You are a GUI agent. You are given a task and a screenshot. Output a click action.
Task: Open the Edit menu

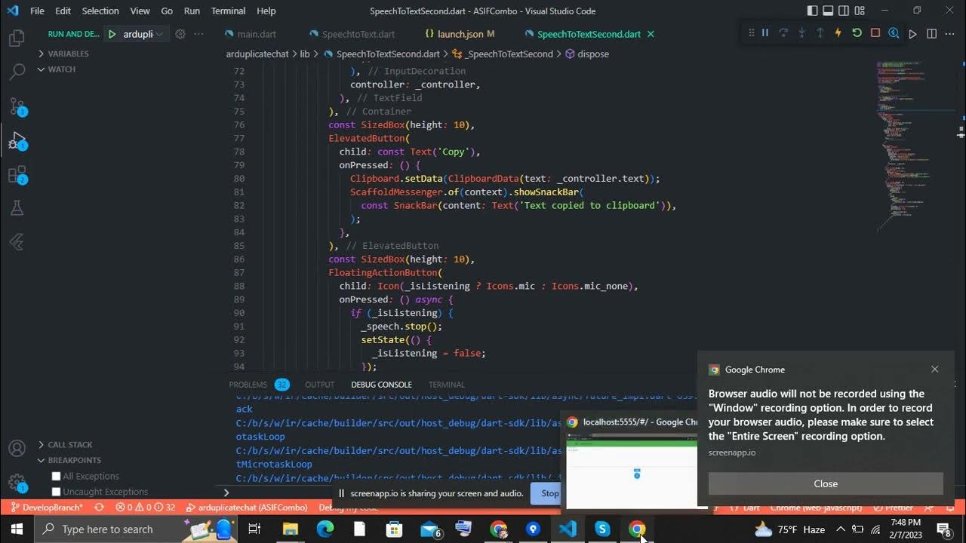[x=63, y=11]
